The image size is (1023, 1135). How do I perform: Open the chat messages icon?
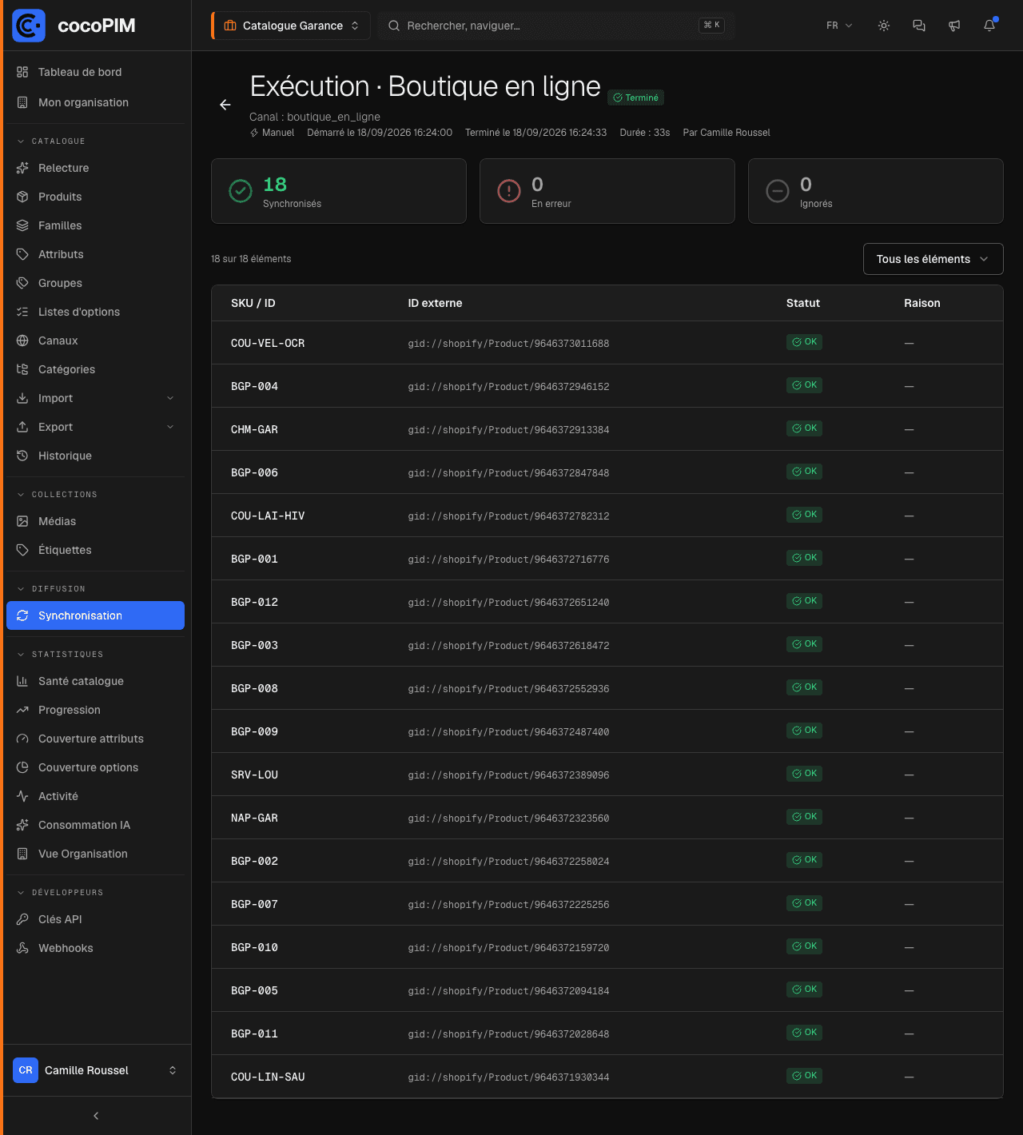pos(919,26)
